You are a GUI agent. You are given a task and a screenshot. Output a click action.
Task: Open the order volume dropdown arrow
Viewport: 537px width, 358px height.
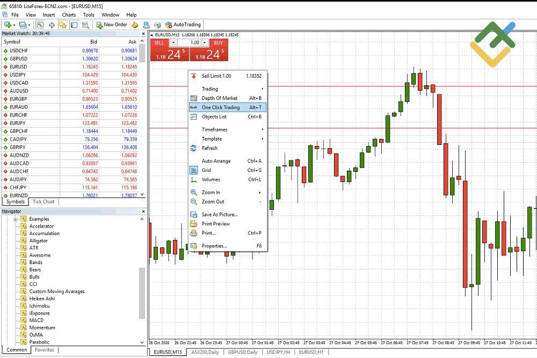coord(173,43)
